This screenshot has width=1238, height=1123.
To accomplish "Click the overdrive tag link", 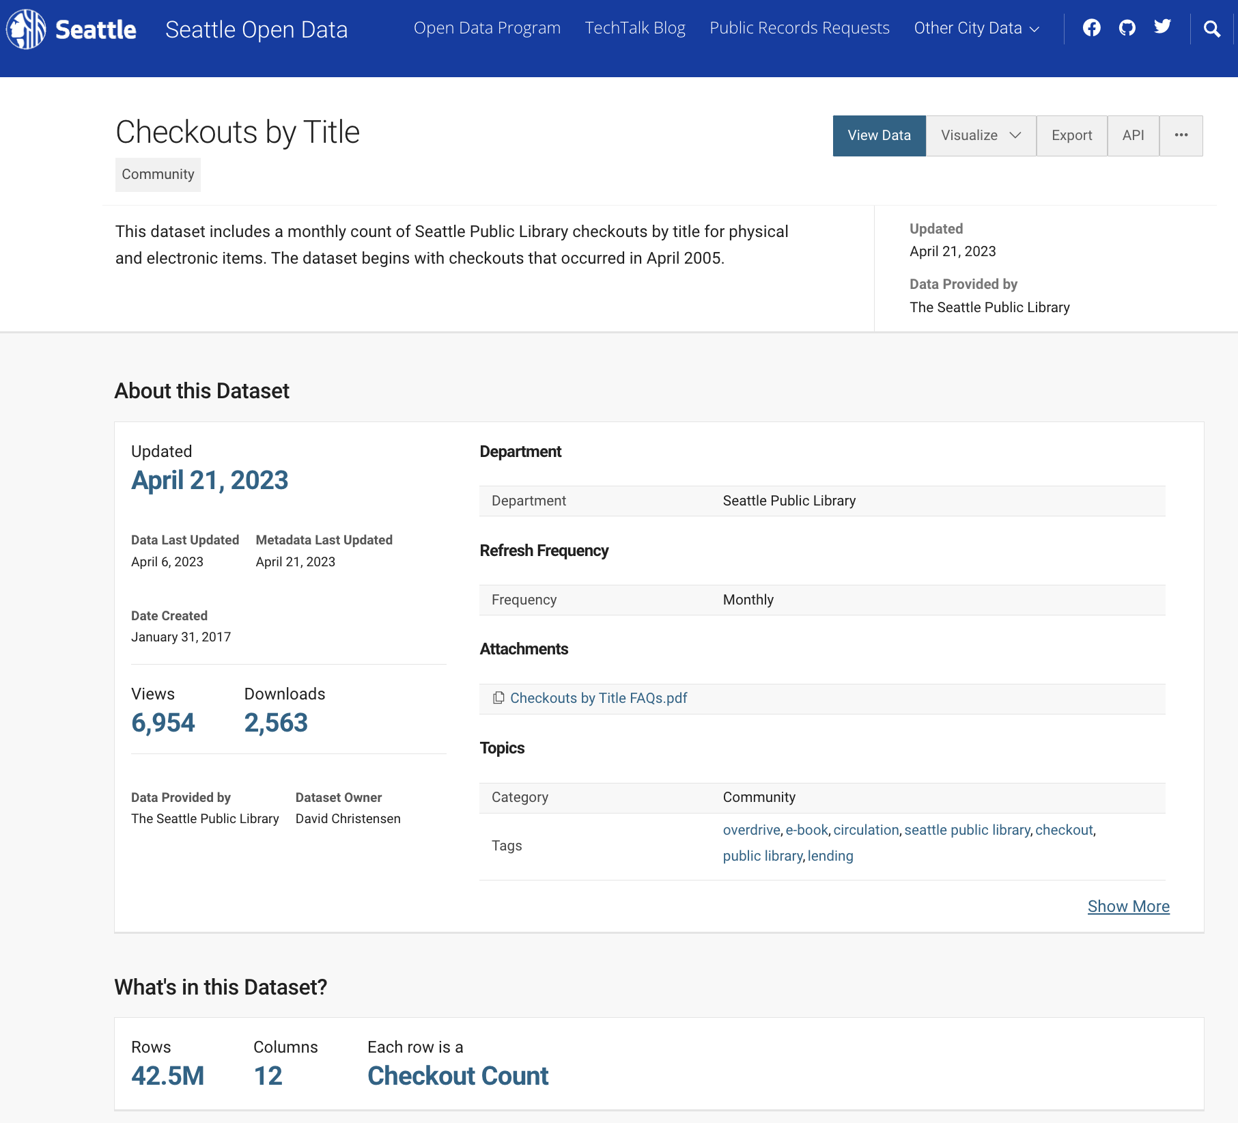I will (750, 830).
